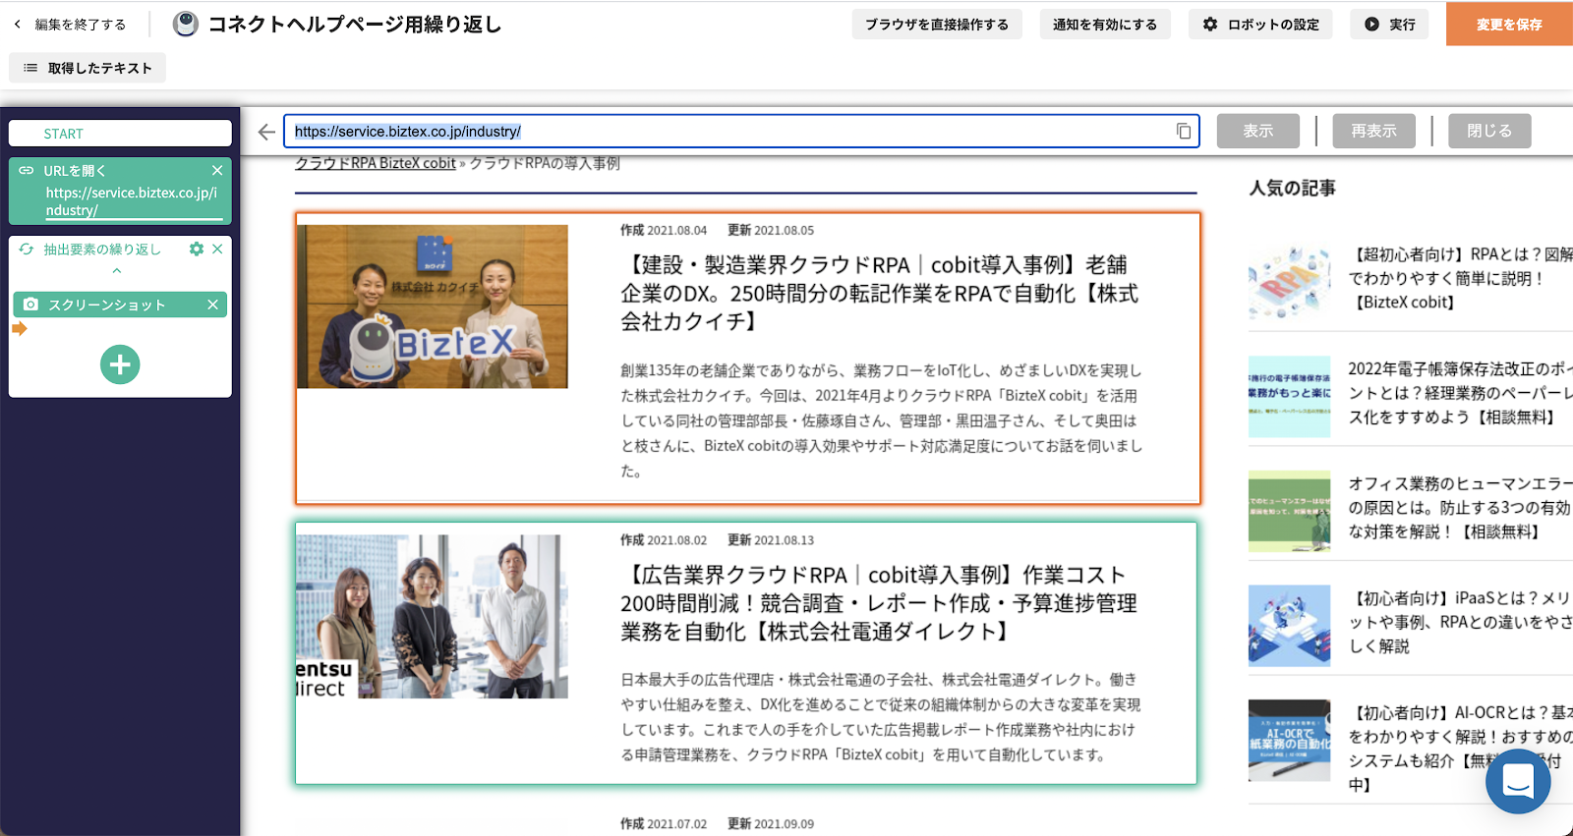Click the play icon in the 実行 button
1573x836 pixels.
1371,25
